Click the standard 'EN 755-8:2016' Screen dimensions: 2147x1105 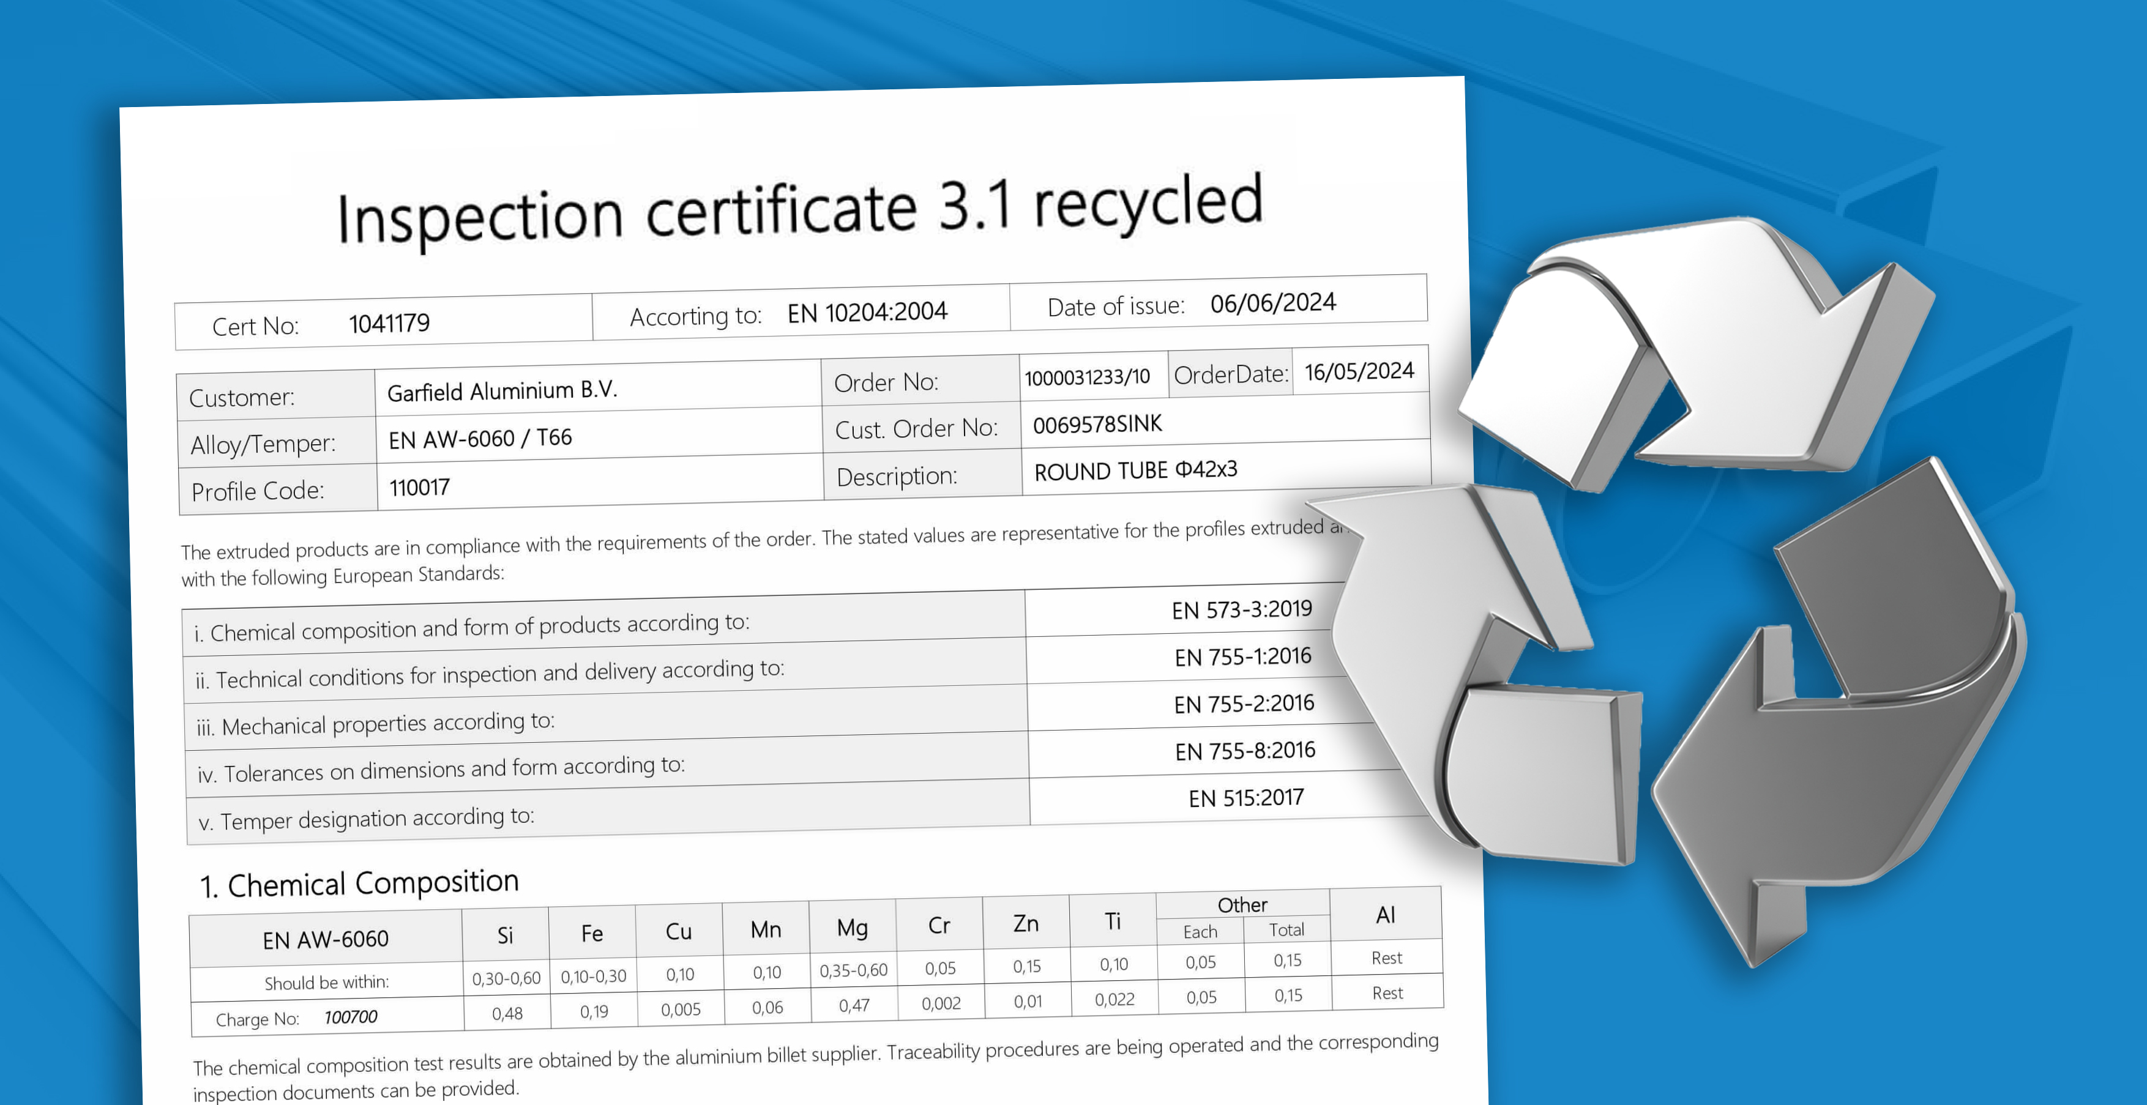(x=1245, y=751)
